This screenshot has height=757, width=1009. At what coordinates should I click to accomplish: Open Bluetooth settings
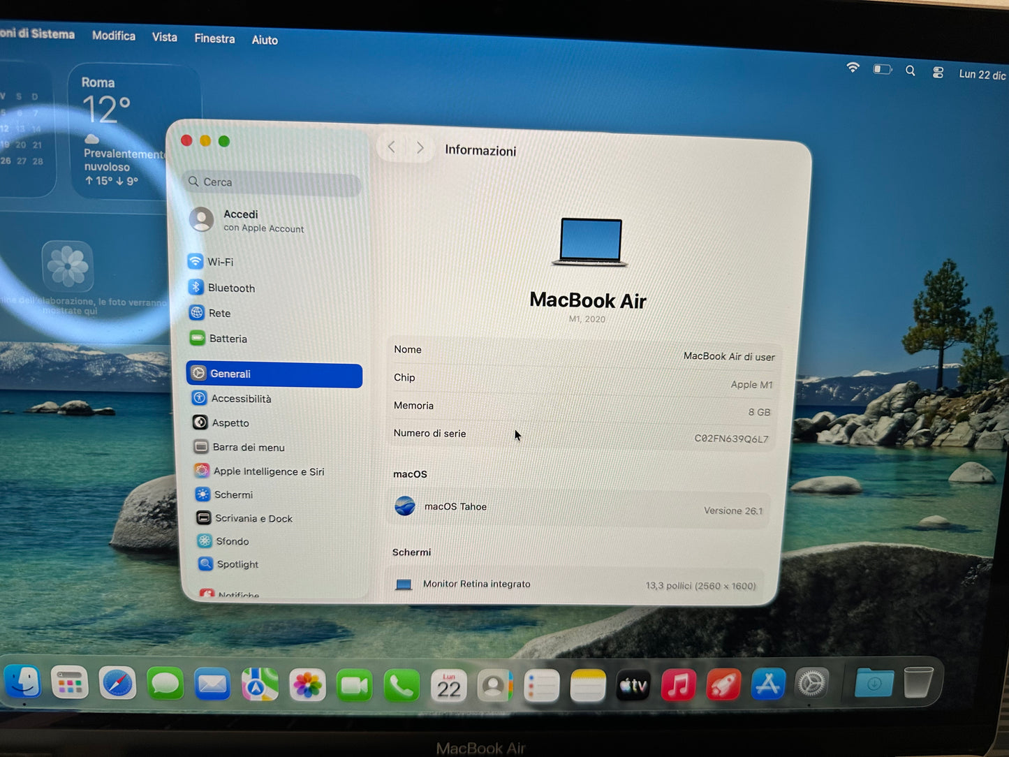pyautogui.click(x=230, y=288)
